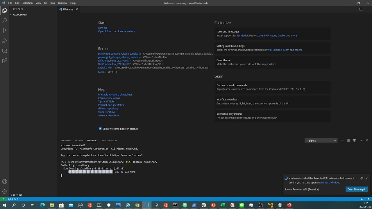Close the Welcome tab
This screenshot has width=372, height=209.
(77, 9)
